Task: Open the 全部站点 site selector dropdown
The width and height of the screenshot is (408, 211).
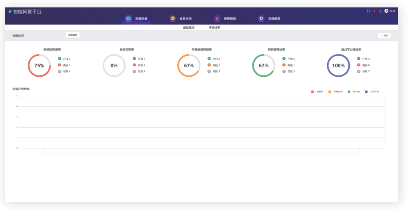Action: tap(73, 35)
